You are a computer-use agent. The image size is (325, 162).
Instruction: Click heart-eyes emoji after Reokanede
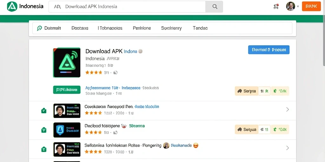pyautogui.click(x=196, y=146)
